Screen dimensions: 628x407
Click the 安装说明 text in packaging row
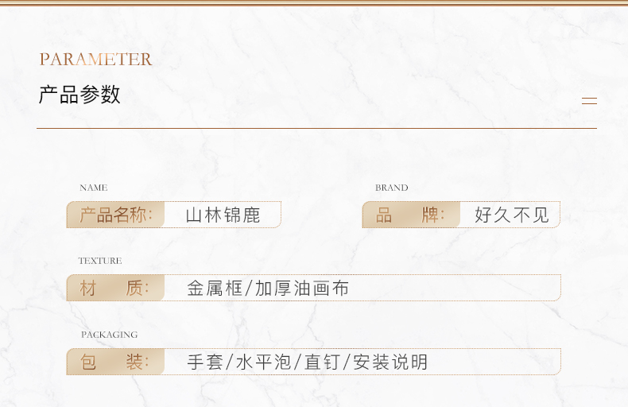click(x=390, y=362)
